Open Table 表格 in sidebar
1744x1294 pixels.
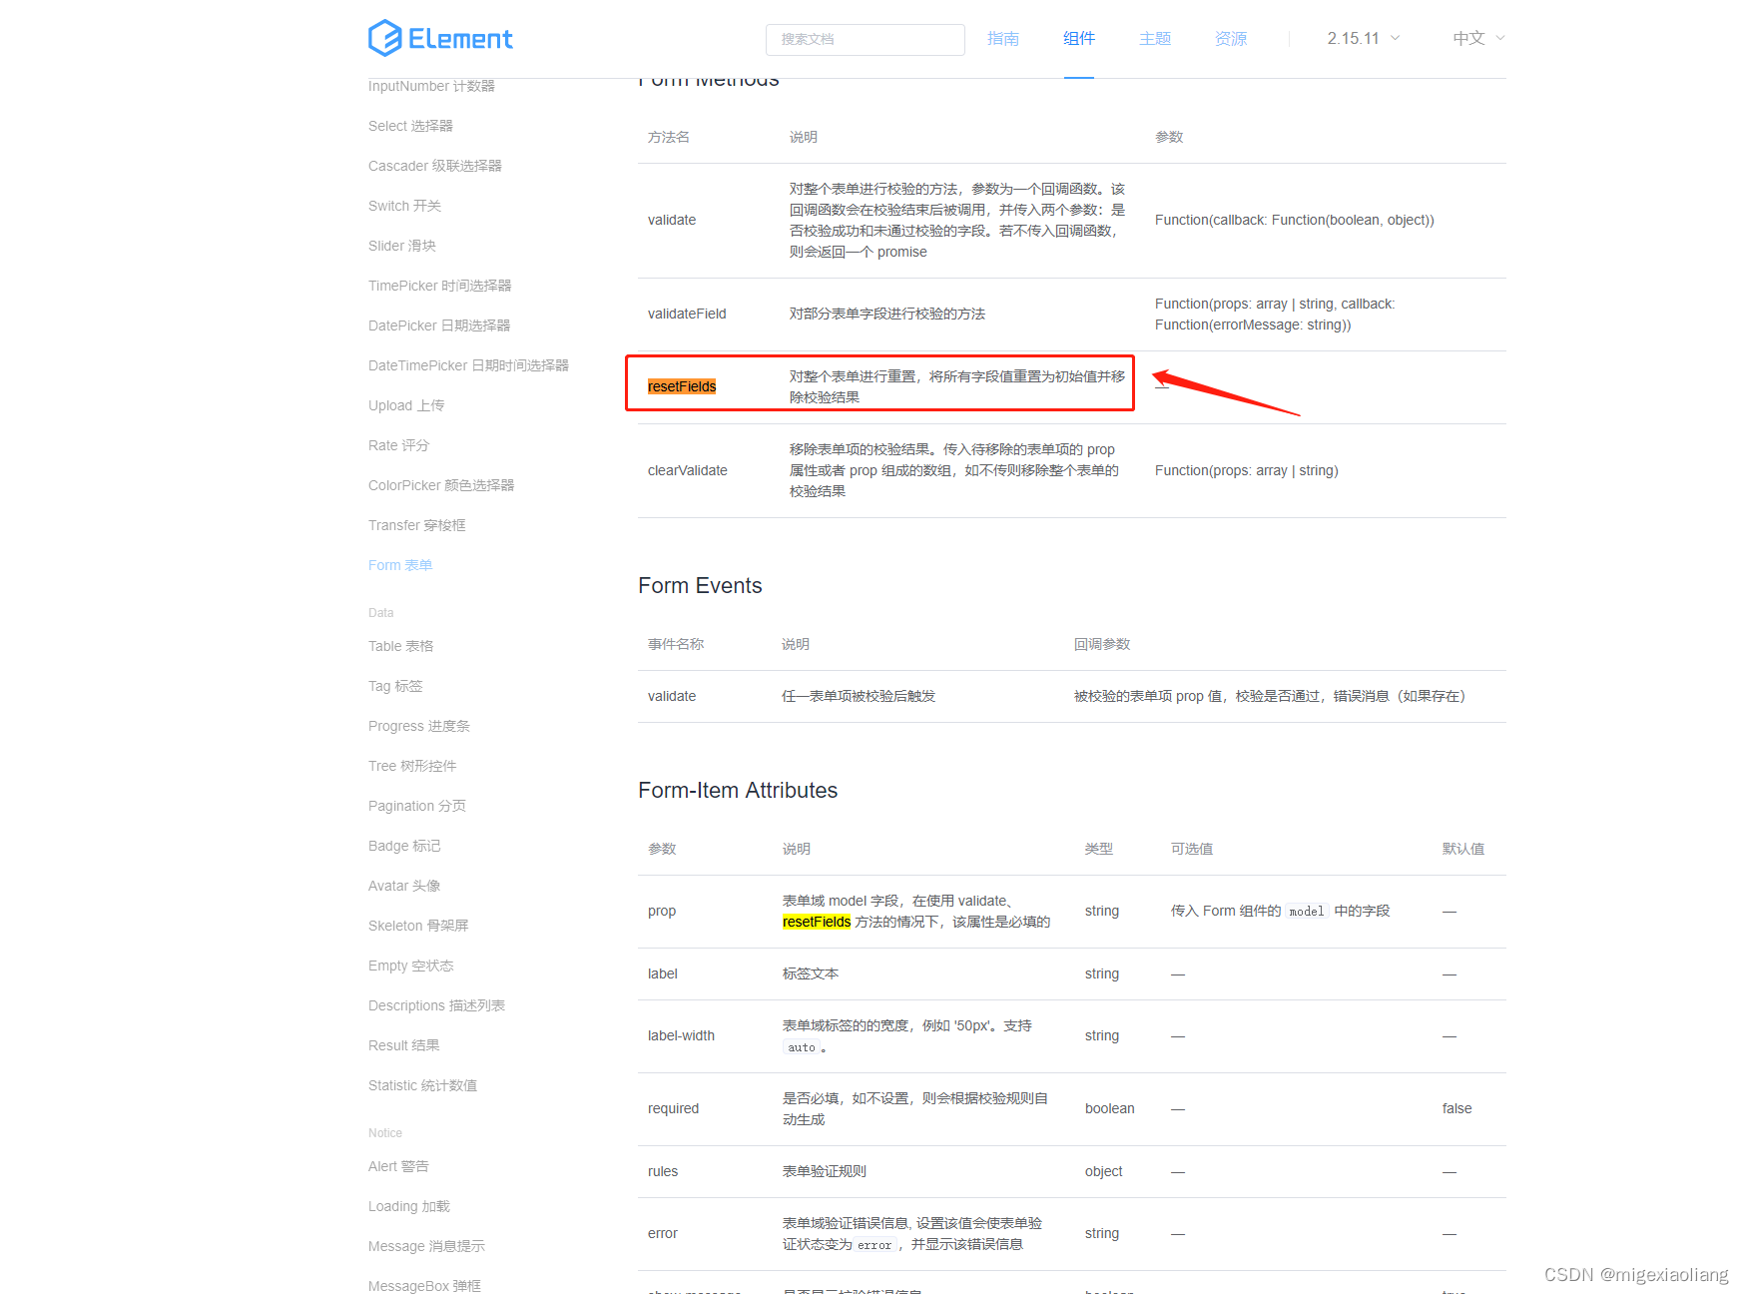click(400, 646)
